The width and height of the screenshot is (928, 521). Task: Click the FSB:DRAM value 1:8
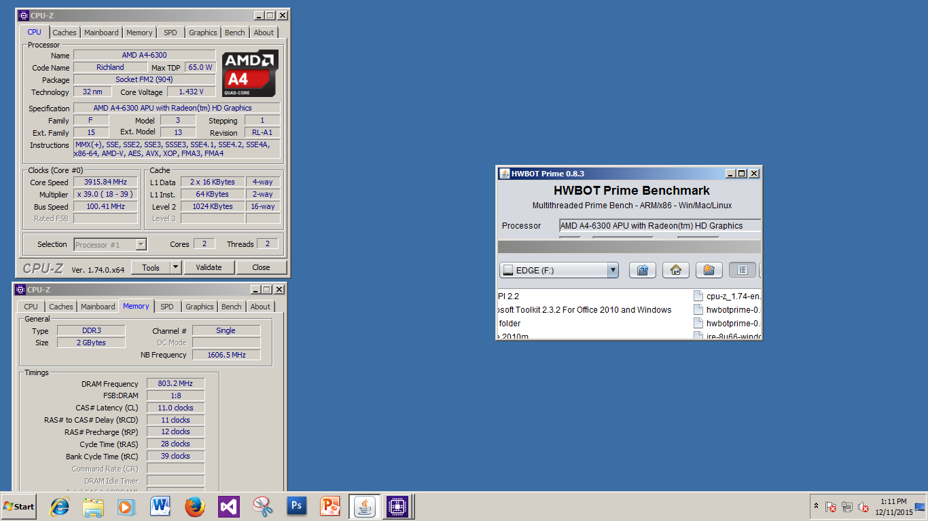[175, 395]
